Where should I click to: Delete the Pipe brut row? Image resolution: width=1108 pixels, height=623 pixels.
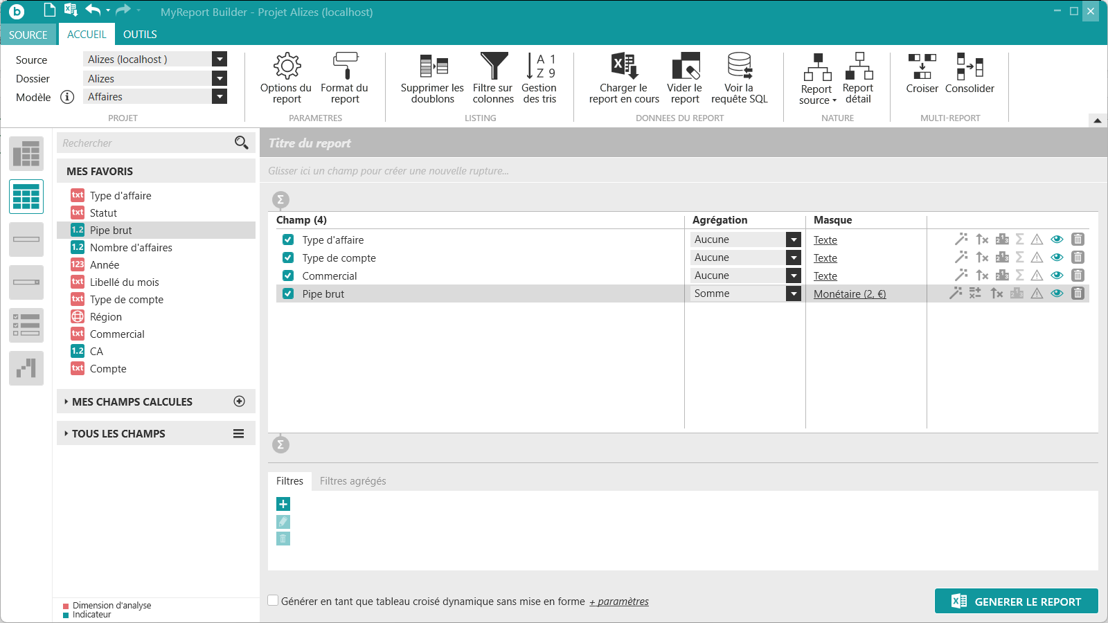tap(1078, 294)
